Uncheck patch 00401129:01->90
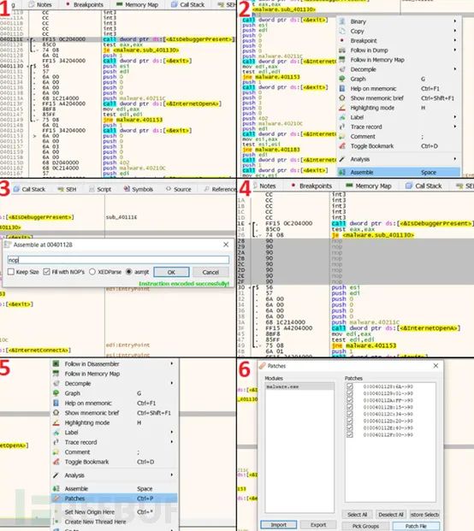 (x=350, y=393)
